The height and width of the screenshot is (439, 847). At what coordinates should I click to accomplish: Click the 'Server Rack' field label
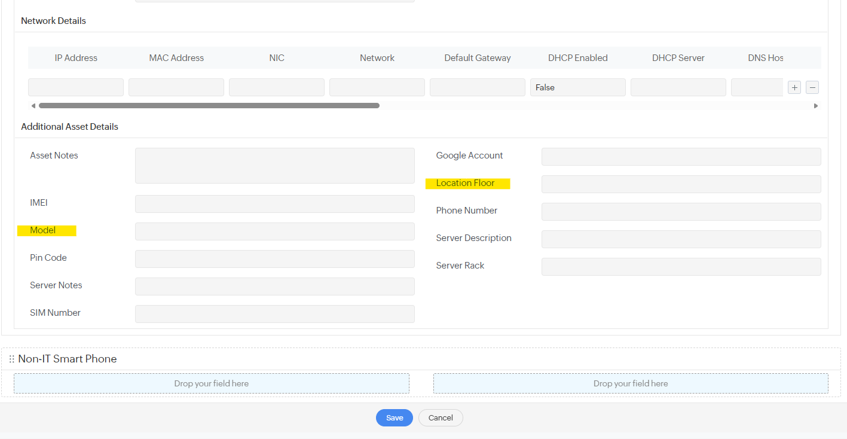[460, 266]
